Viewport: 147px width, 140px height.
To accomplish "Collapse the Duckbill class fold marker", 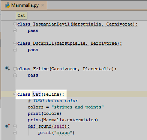I will pos(15,43).
